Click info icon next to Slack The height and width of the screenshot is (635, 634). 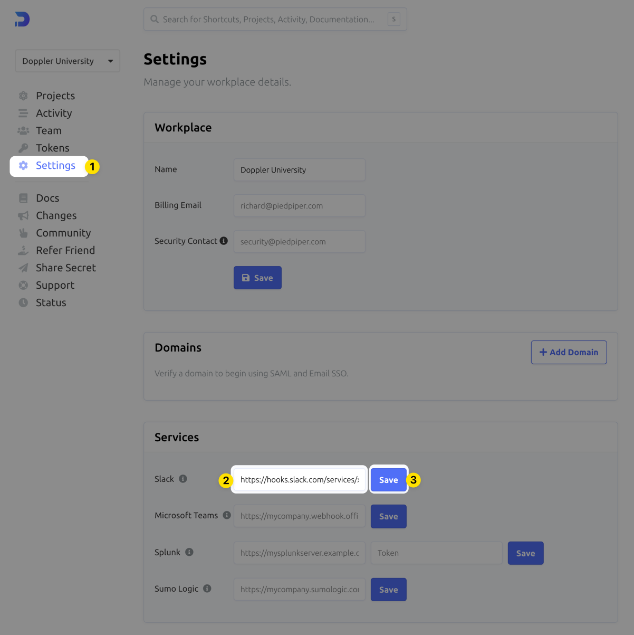point(183,479)
